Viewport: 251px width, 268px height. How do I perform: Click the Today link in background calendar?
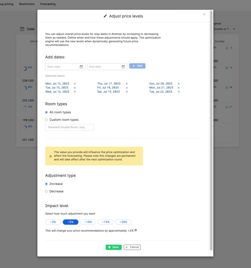[31, 29]
